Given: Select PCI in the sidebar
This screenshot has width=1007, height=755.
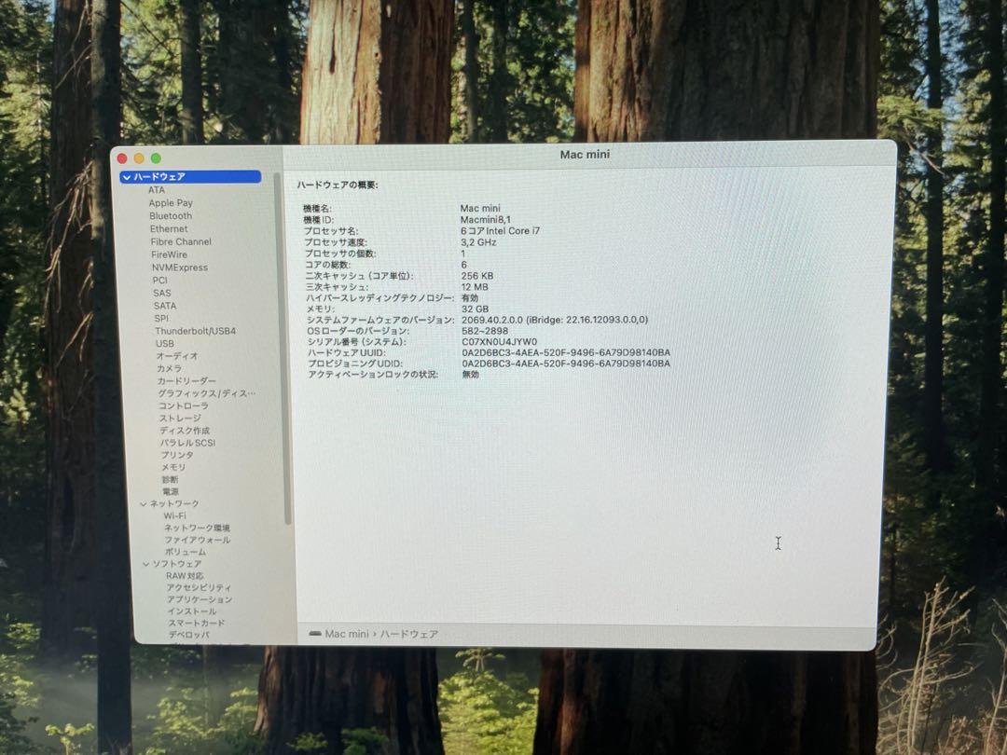Looking at the screenshot, I should [160, 280].
